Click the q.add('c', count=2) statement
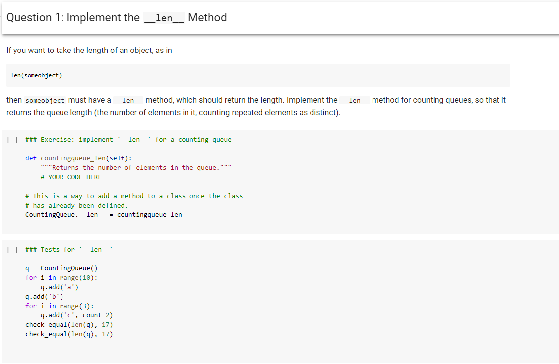The height and width of the screenshot is (364, 559). [x=73, y=315]
